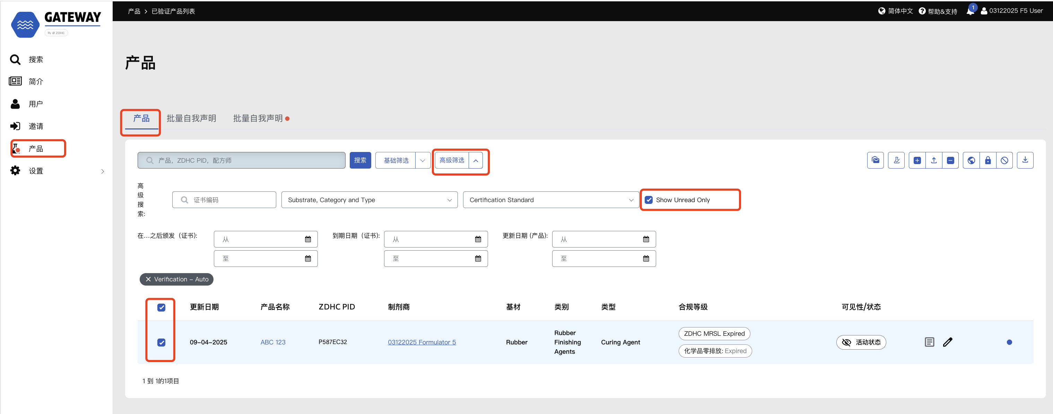Viewport: 1053px width, 414px height.
Task: Click the globe public visibility toolbar icon
Action: click(x=971, y=161)
